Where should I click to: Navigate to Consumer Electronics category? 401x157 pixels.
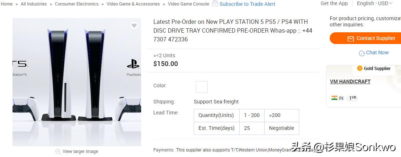(76, 4)
